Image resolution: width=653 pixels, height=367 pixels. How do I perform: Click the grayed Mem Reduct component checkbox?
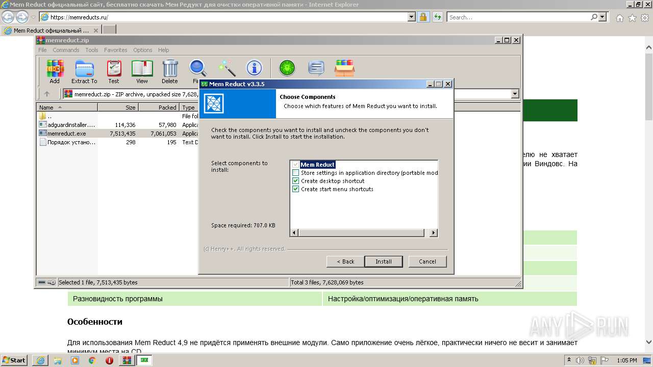(x=295, y=165)
